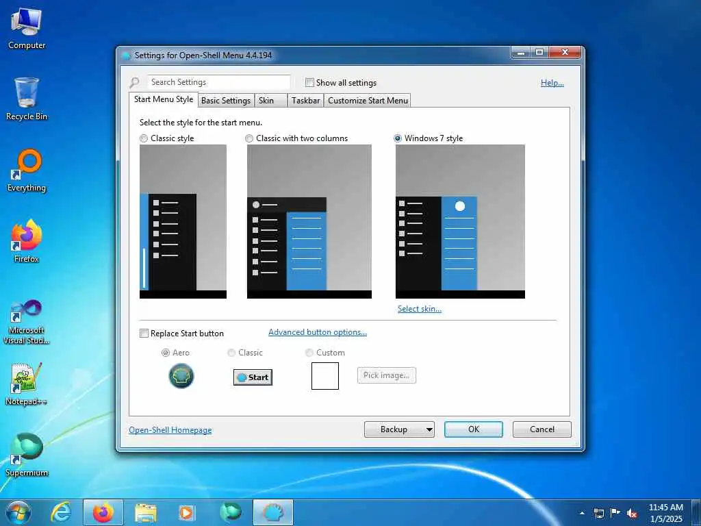Select the Notepad++ desktop shortcut
The height and width of the screenshot is (526, 701).
coord(27,384)
